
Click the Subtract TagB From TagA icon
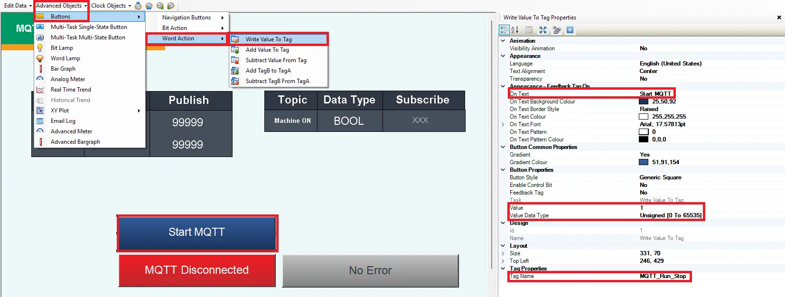(235, 81)
